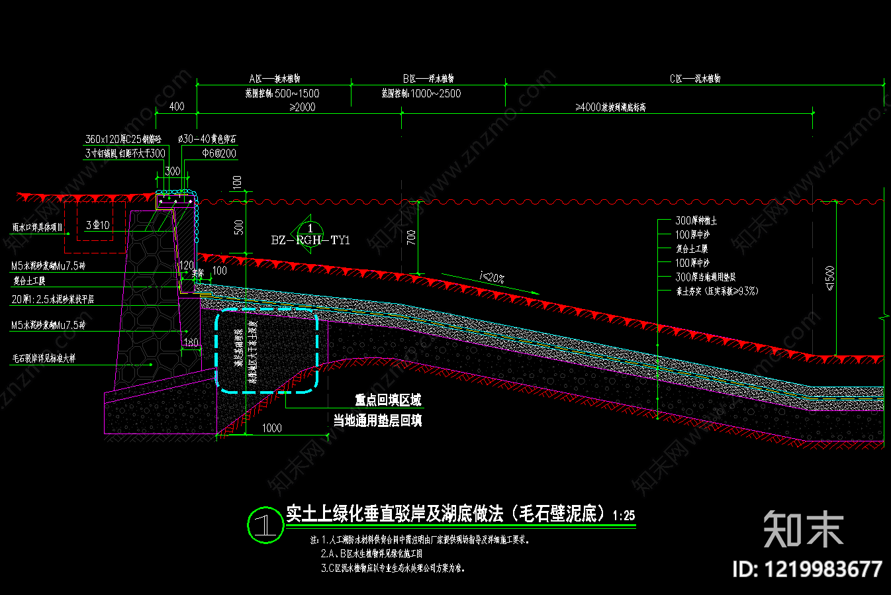Click the '300厚当地通用垫层' layer note
This screenshot has width=891, height=595.
(706, 277)
